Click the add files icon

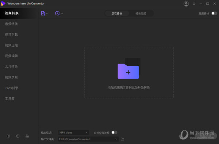(x=43, y=13)
